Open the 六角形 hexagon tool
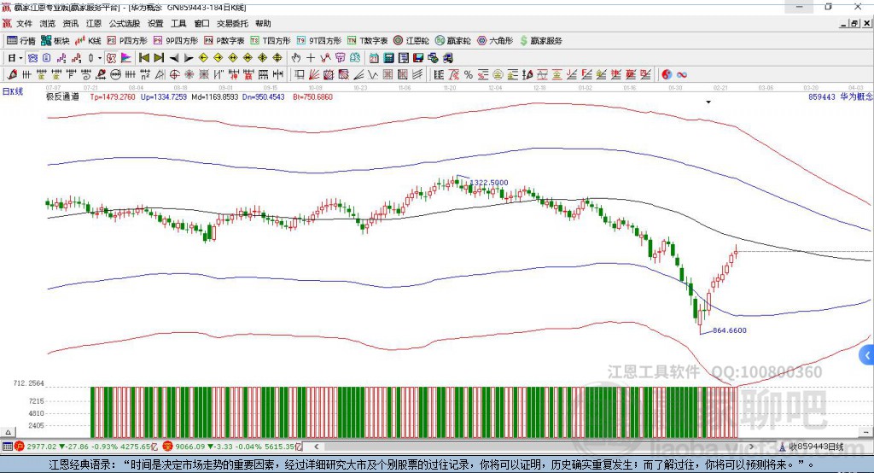Viewport: 874px width, 473px height. click(495, 41)
